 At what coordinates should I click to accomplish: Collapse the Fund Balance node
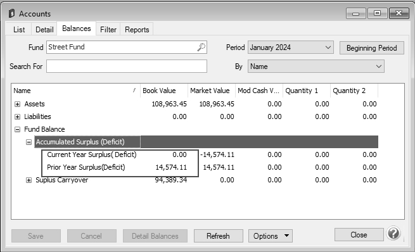(x=18, y=129)
